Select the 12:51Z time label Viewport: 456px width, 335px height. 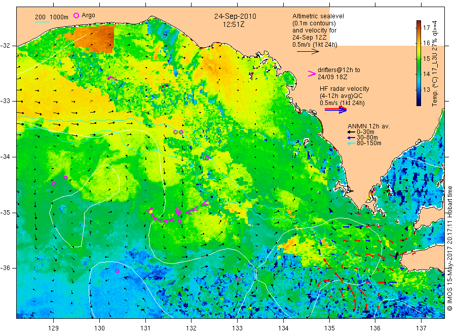pos(234,24)
